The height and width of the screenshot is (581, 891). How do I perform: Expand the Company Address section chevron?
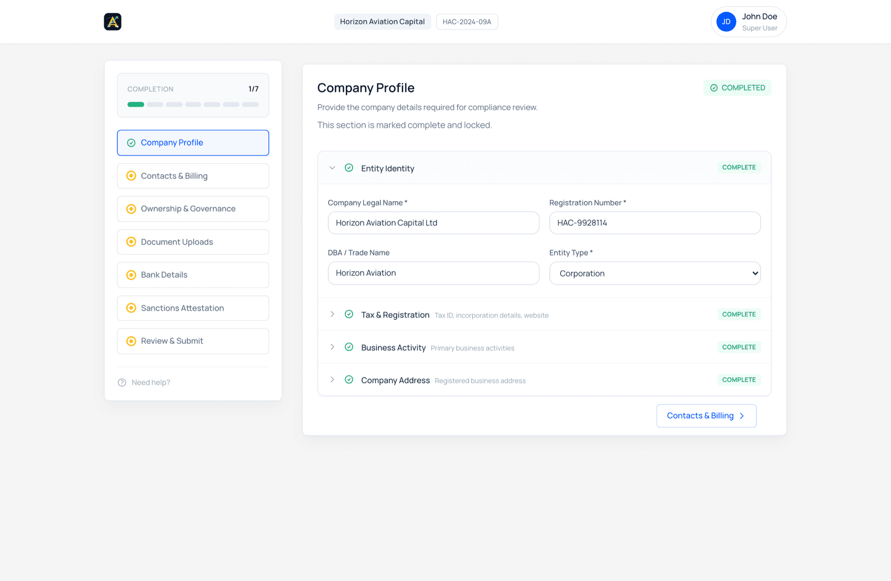tap(332, 380)
